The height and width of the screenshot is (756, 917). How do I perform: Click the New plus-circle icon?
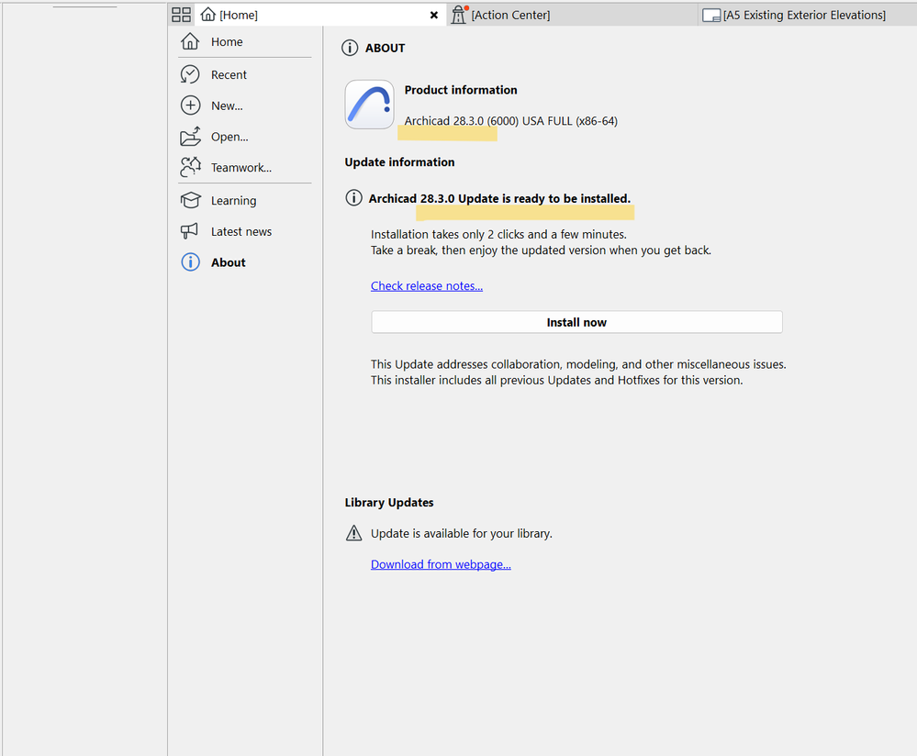click(x=190, y=106)
